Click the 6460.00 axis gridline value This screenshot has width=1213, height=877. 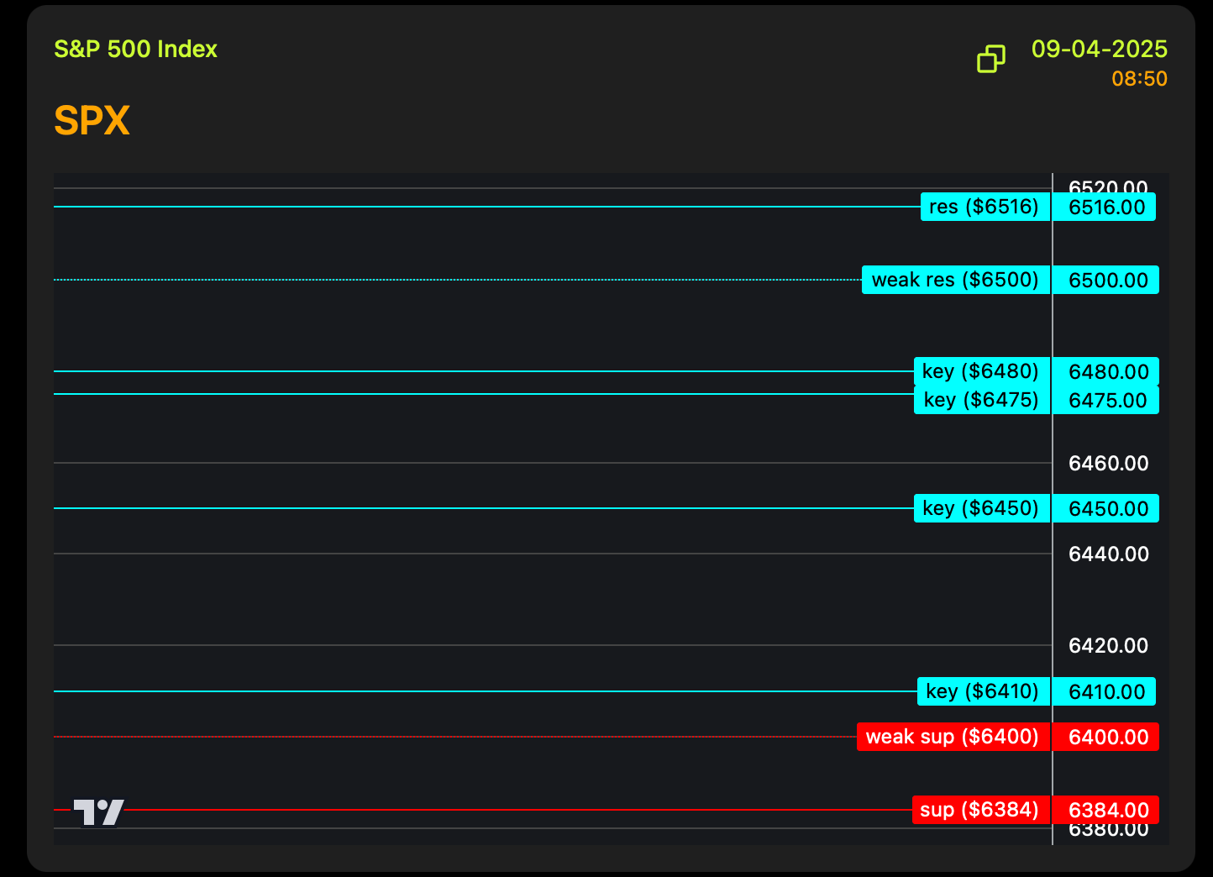(x=1108, y=463)
